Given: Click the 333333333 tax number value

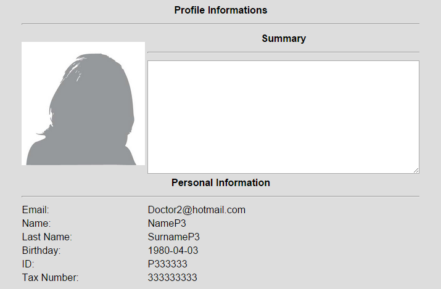Looking at the screenshot, I should 173,277.
